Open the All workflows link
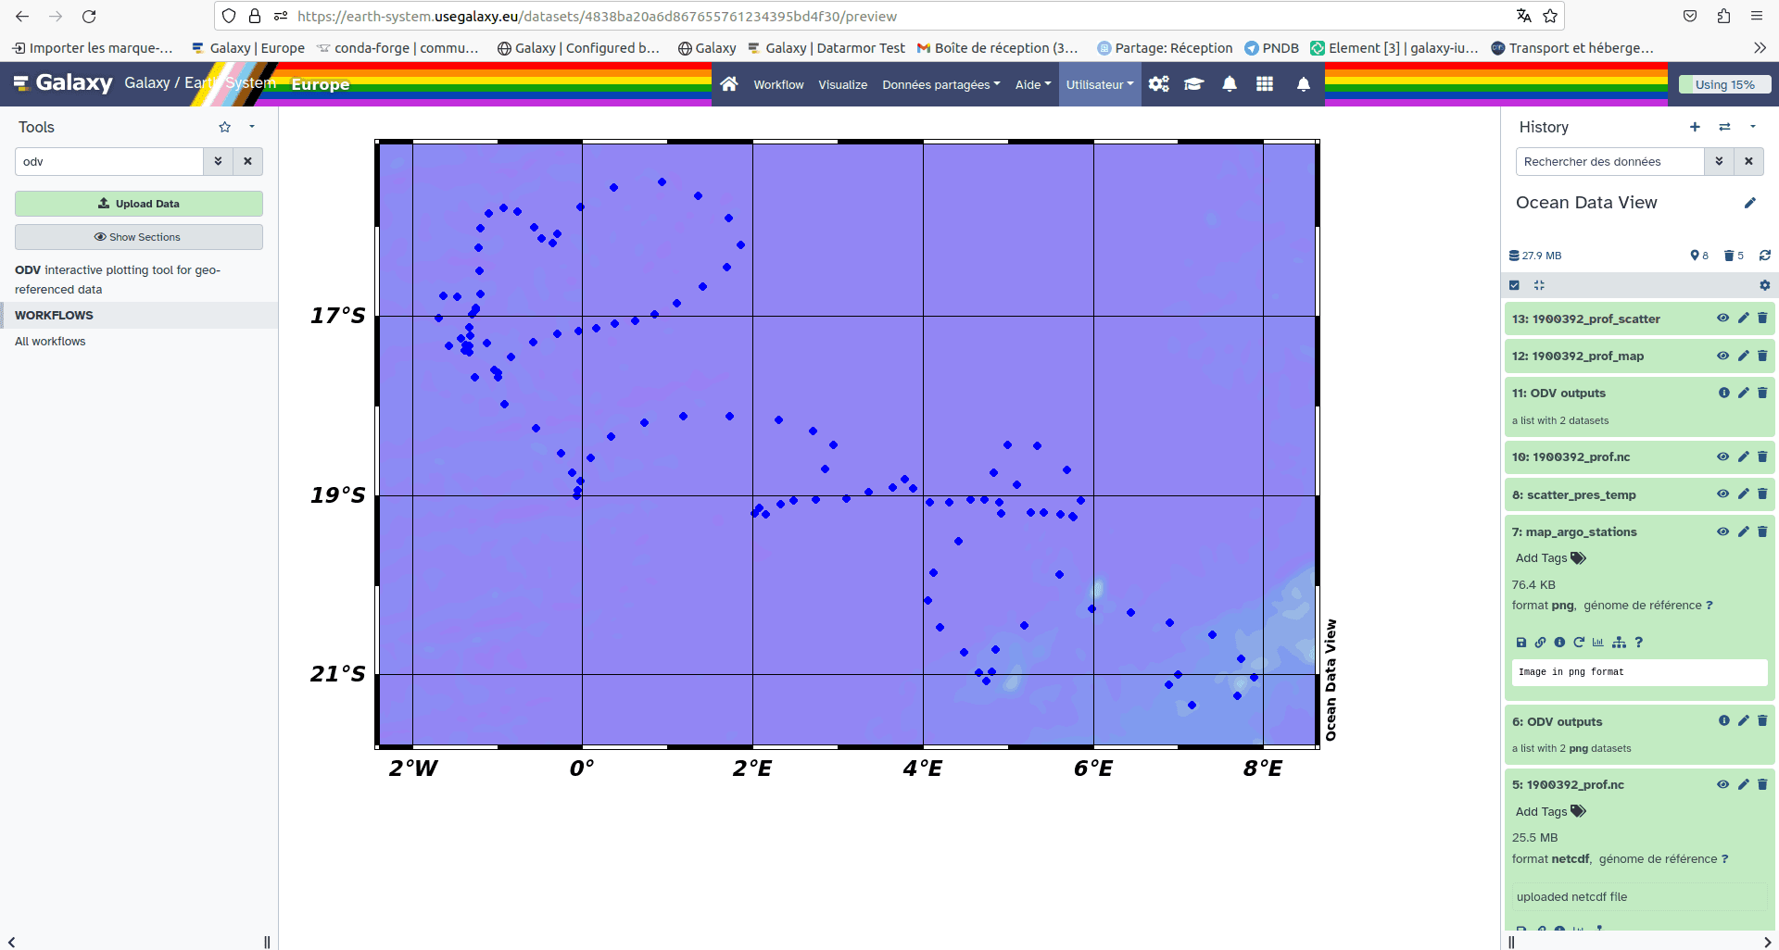This screenshot has height=950, width=1779. point(50,342)
